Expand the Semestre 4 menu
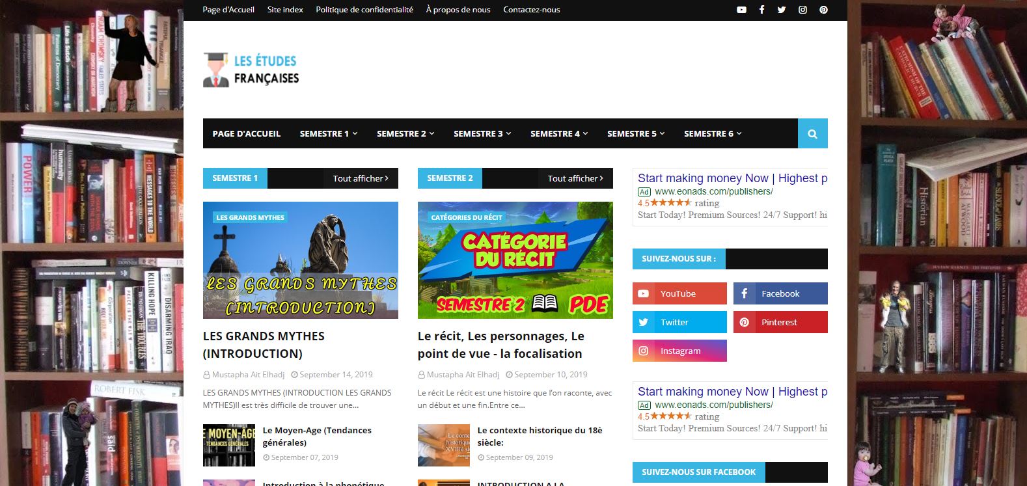1027x486 pixels. 559,133
